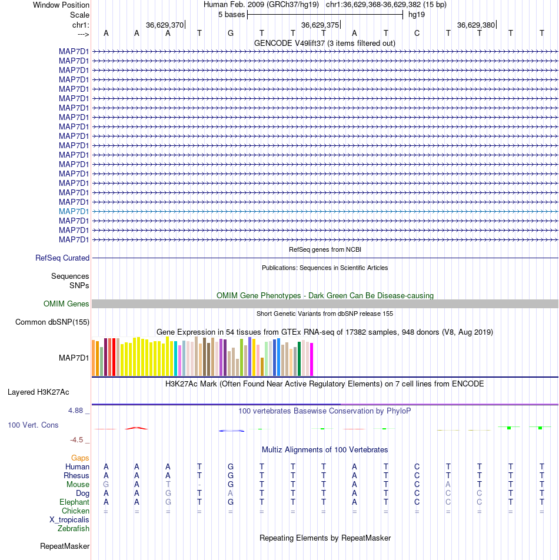Click the GTEx Gene Expression track title
This screenshot has height=560, width=559.
pyautogui.click(x=325, y=332)
